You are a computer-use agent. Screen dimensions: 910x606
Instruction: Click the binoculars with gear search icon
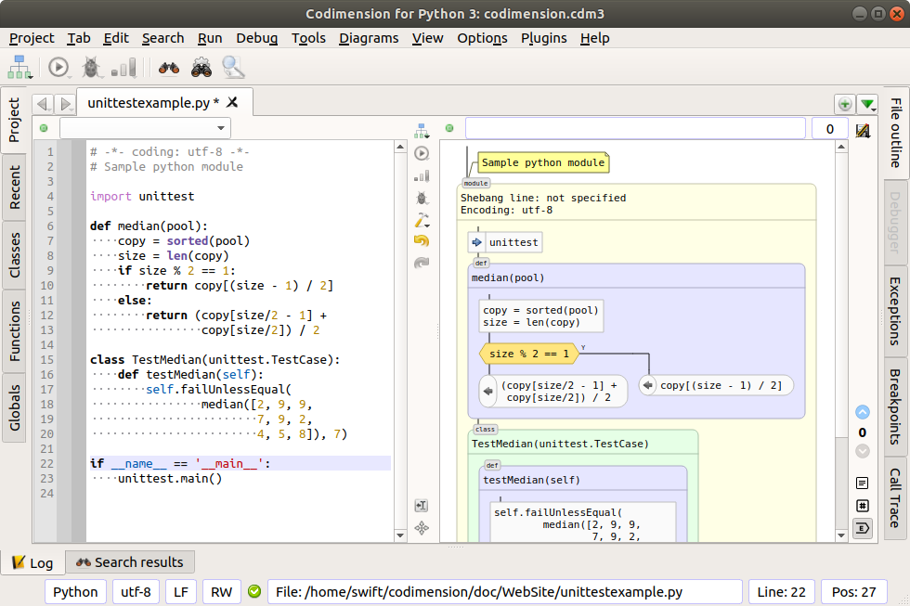click(x=201, y=68)
